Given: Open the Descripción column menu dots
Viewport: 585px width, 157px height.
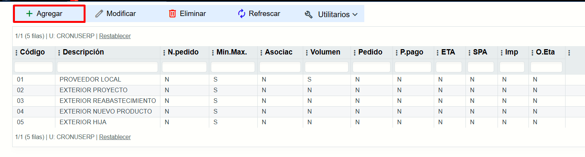Looking at the screenshot, I should pos(59,53).
